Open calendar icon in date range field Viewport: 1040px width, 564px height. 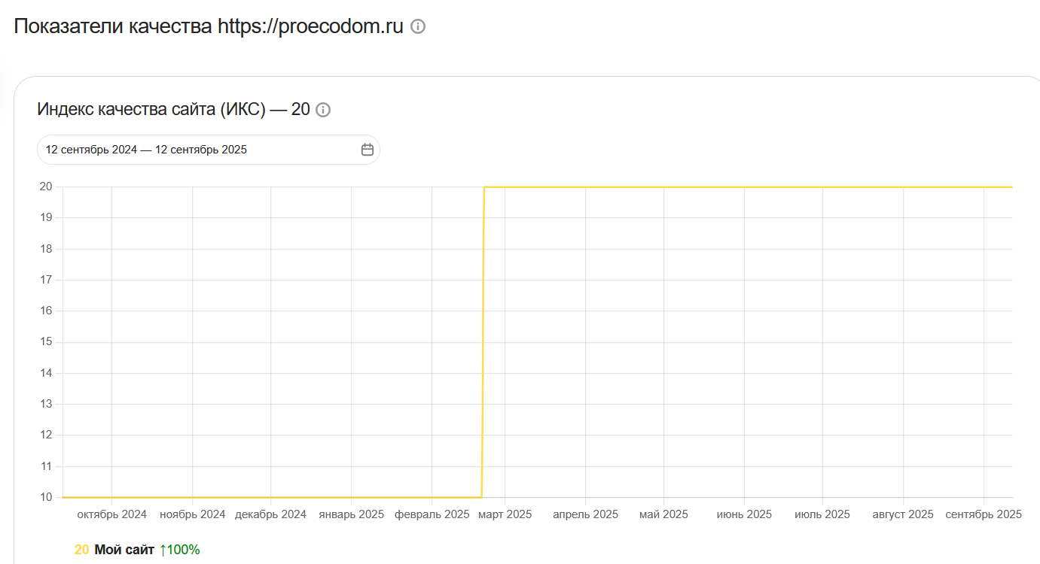click(368, 150)
